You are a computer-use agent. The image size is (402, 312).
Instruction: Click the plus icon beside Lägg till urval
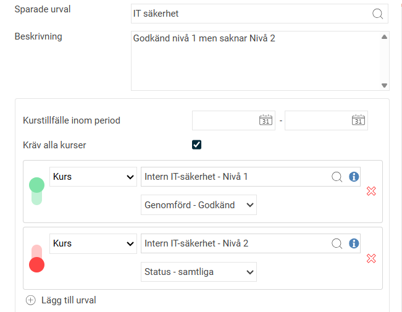tap(31, 300)
